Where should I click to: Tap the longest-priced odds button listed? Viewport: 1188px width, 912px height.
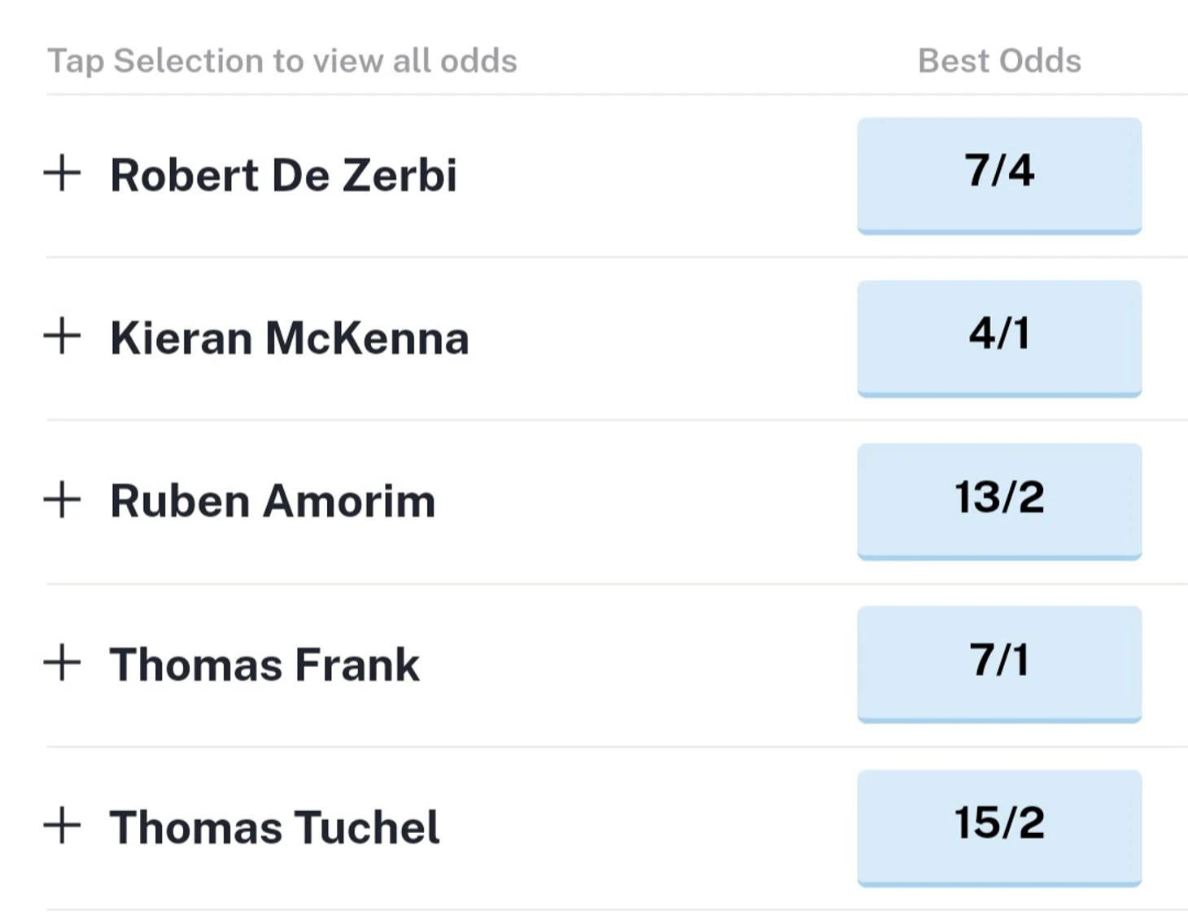coord(999,827)
